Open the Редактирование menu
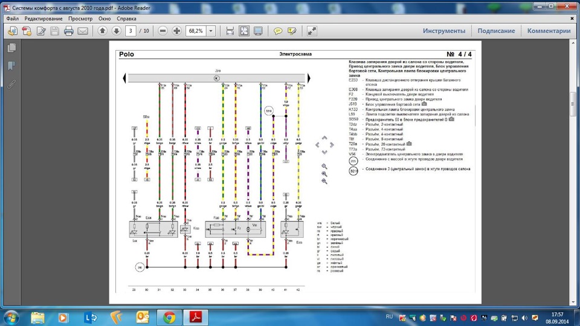Screen dimensions: 580x326 [43, 19]
